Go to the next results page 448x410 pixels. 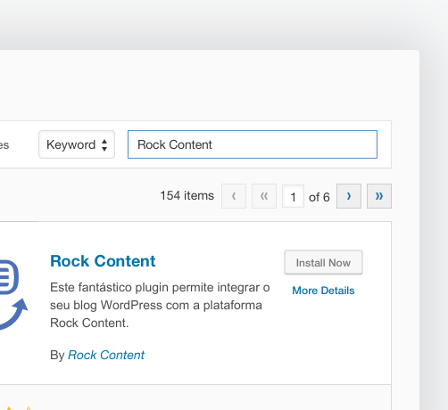pyautogui.click(x=349, y=196)
